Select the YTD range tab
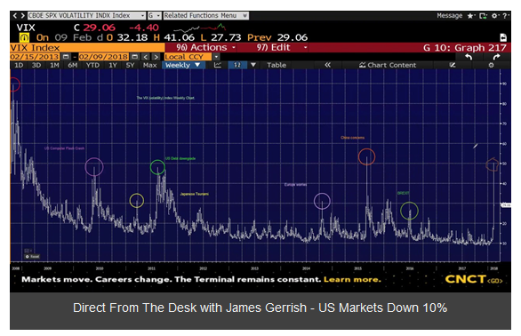 tap(92, 65)
